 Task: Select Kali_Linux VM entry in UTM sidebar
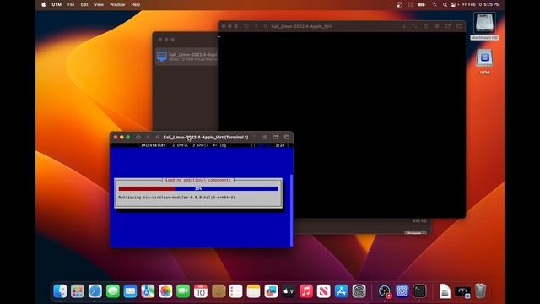point(186,57)
